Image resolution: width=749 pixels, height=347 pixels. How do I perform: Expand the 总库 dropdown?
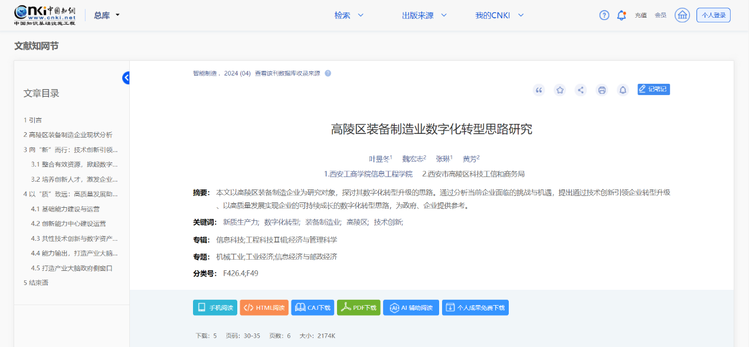(107, 15)
